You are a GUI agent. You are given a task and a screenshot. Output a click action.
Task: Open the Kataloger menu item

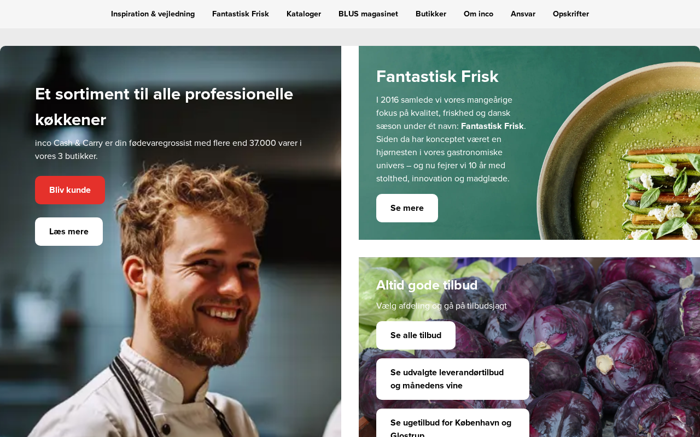tap(304, 14)
